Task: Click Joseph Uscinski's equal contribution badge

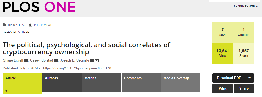Action: pyautogui.click(x=92, y=60)
